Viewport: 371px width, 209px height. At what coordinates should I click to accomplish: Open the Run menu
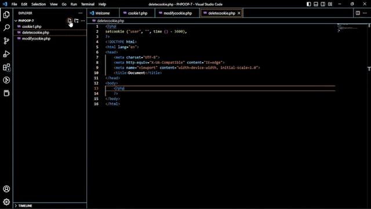pos(74,4)
